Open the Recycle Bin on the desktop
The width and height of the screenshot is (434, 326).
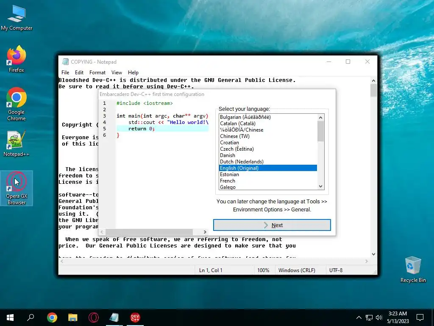coord(413,270)
